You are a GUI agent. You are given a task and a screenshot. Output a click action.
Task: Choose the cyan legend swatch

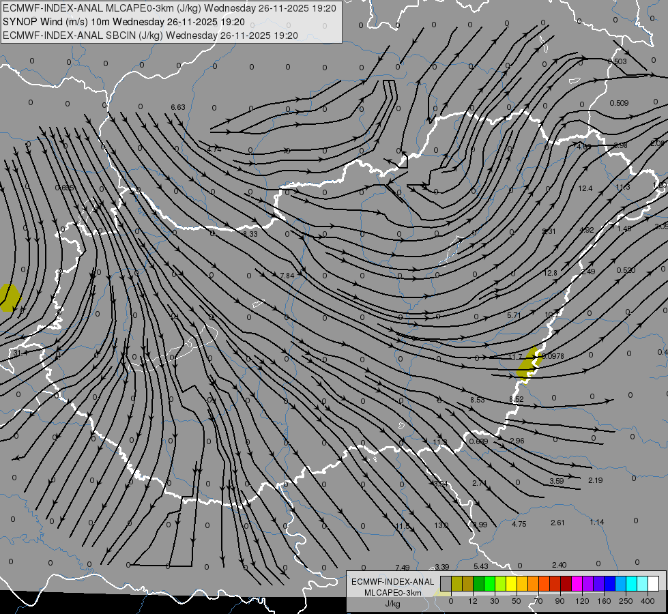point(631,583)
